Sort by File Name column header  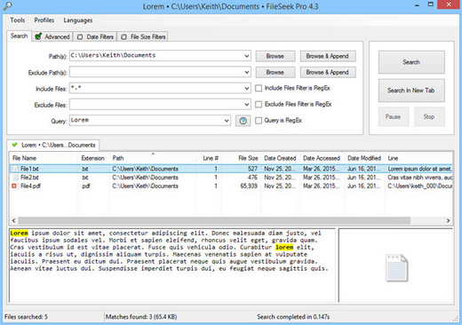44,158
